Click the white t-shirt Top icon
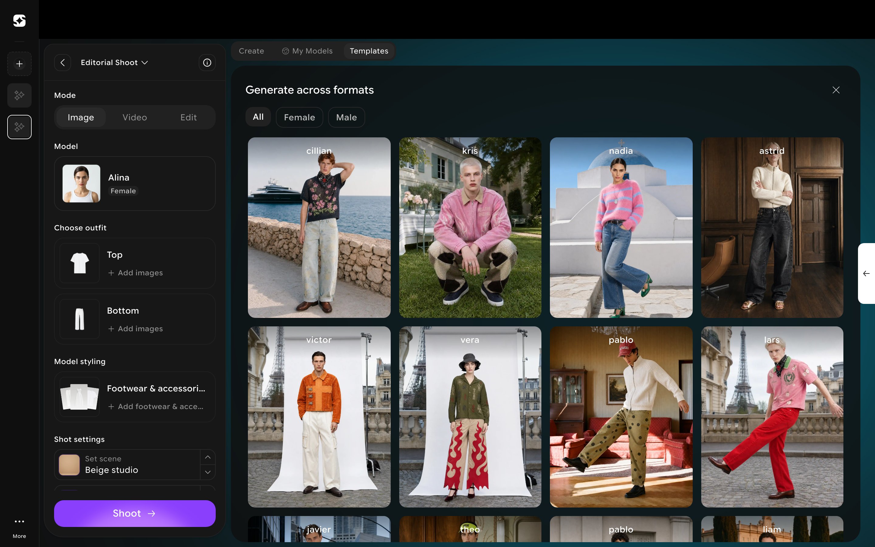Viewport: 875px width, 547px height. [x=80, y=263]
